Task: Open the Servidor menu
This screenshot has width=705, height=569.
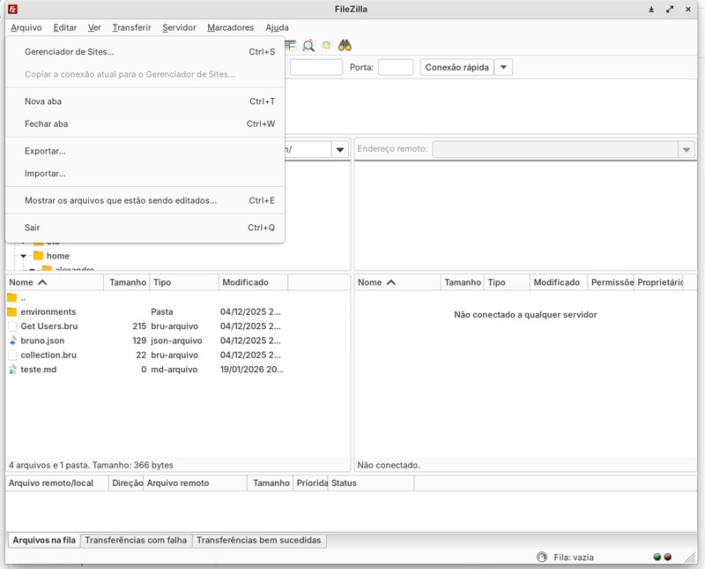Action: [180, 27]
